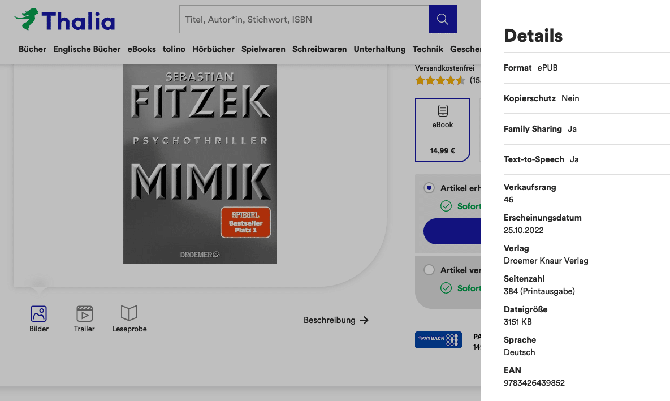670x401 pixels.
Task: Open the Unterhaltung menu
Action: [379, 49]
